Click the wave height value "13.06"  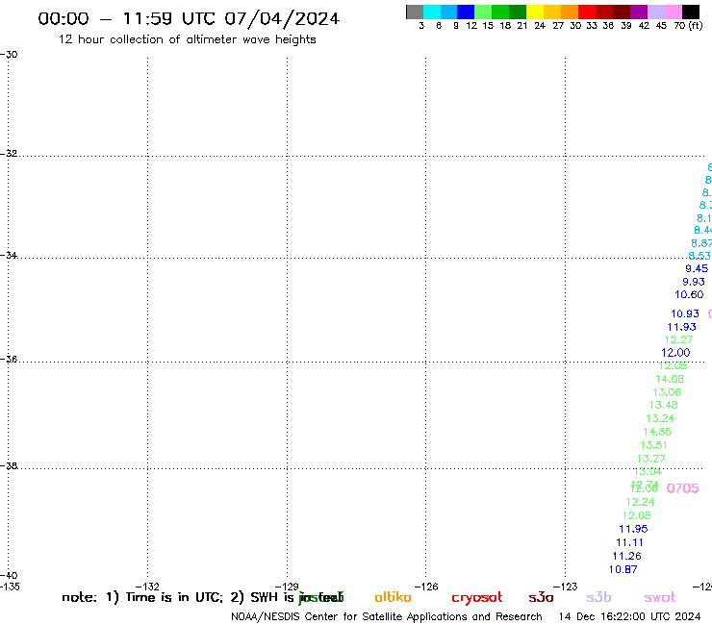[667, 392]
